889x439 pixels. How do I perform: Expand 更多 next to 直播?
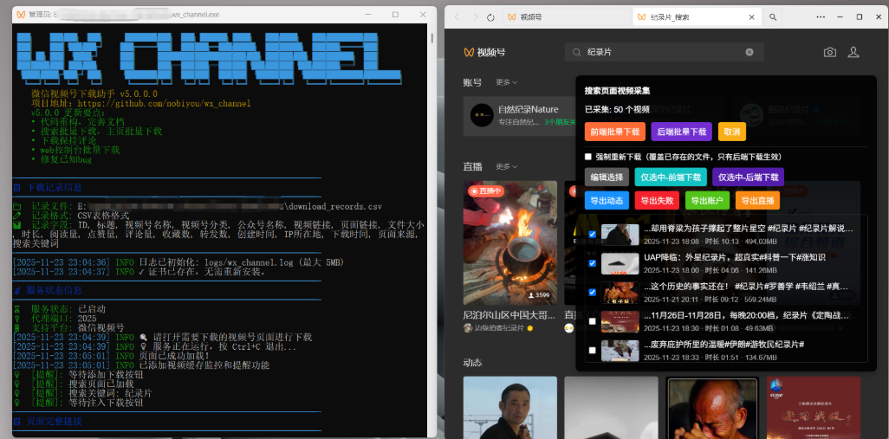coord(507,166)
